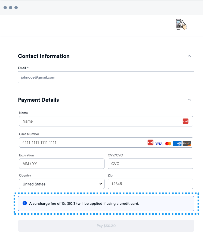Click the Contact Information heading
The width and height of the screenshot is (203, 236).
[44, 56]
